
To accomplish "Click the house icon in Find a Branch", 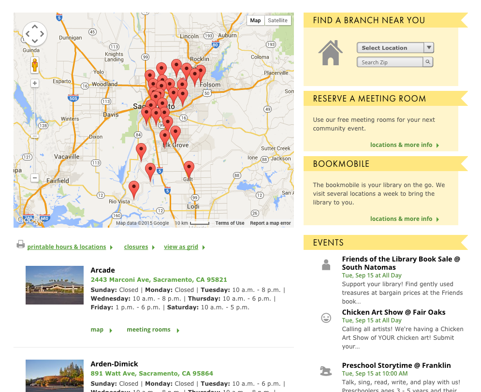I will pos(330,53).
